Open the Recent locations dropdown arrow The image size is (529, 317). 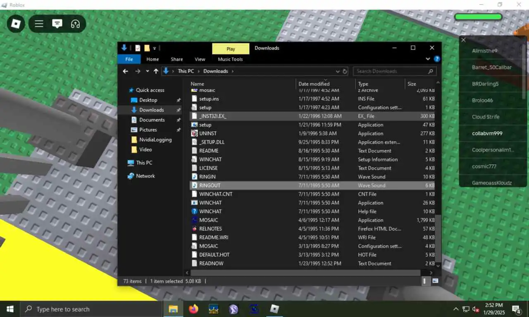tap(147, 71)
